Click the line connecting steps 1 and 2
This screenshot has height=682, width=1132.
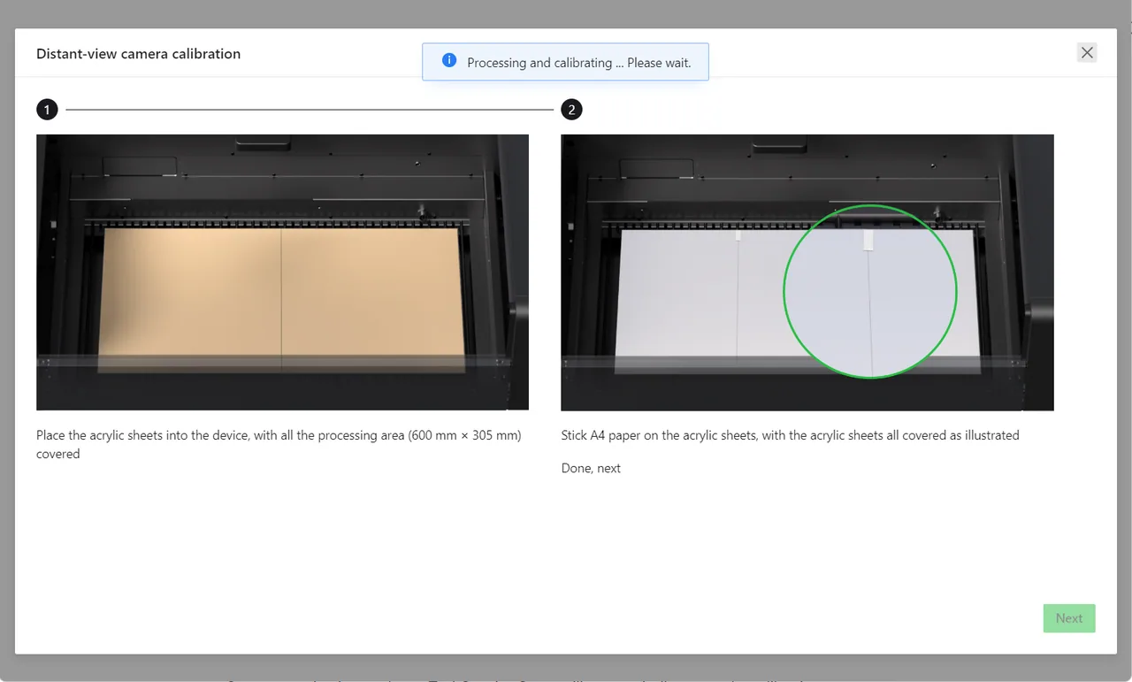(310, 110)
